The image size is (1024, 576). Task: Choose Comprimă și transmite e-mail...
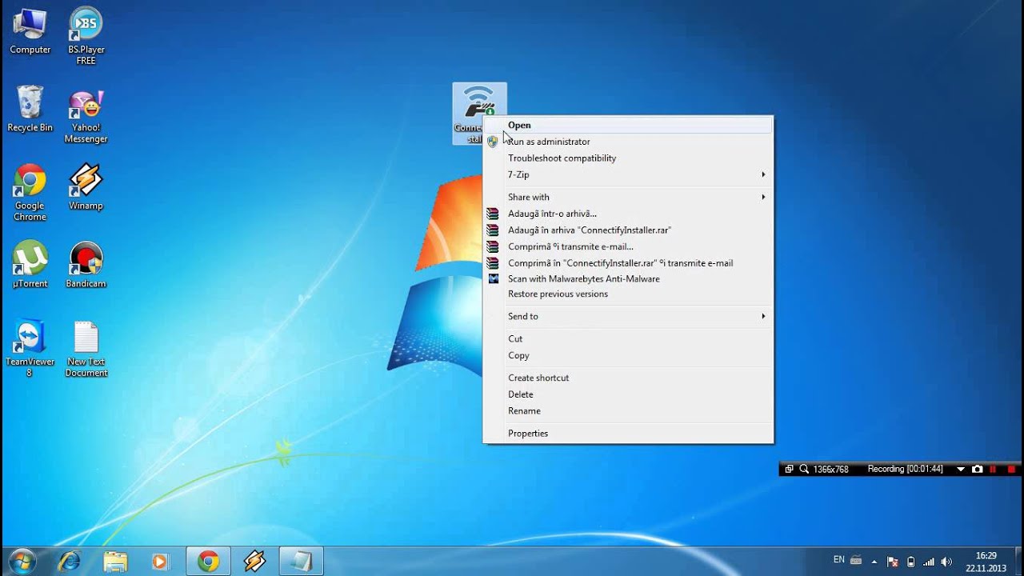[x=628, y=246]
